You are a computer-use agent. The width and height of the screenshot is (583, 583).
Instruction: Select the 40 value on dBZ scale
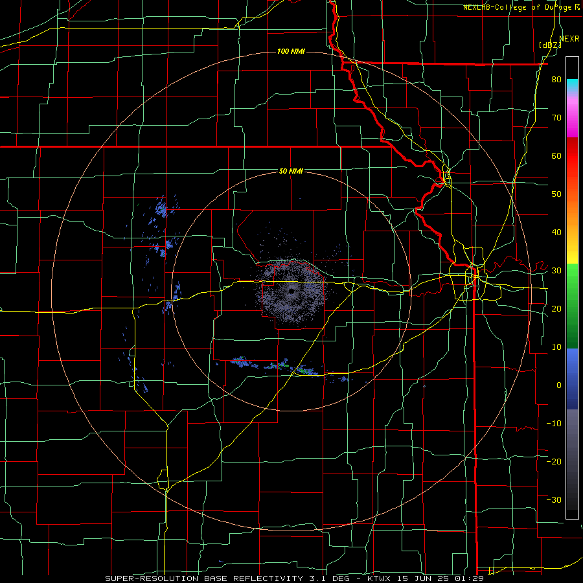556,233
